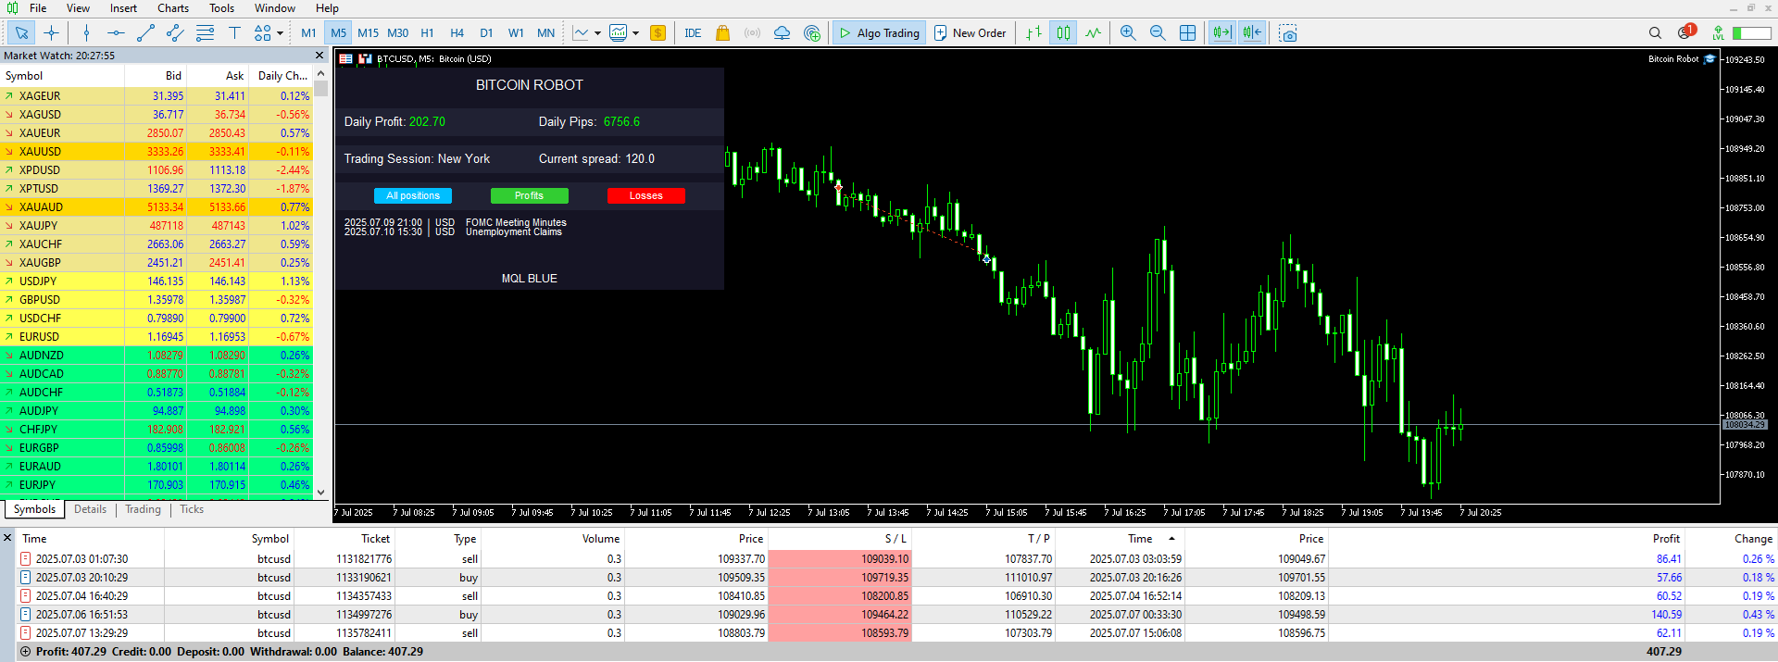
Task: Pick the horizontal line drawing tool
Action: (116, 33)
